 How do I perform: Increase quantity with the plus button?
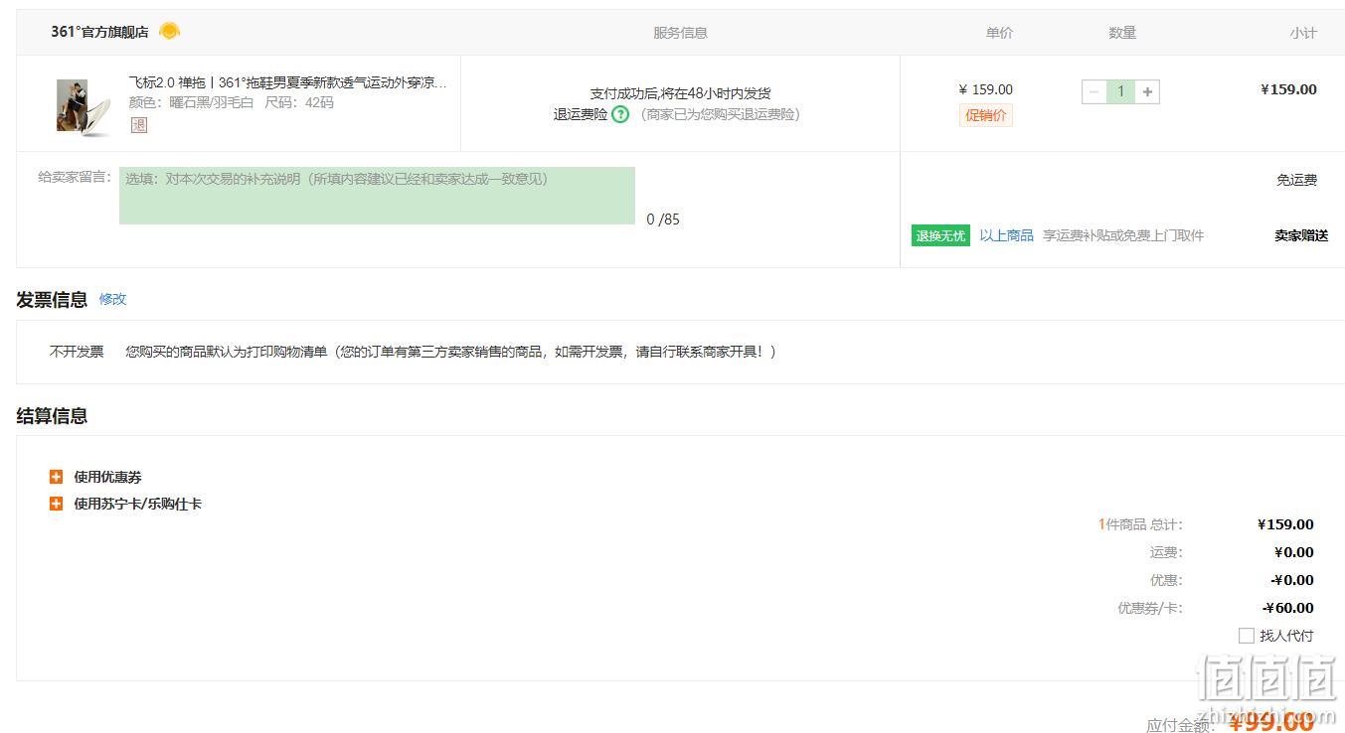click(1147, 92)
